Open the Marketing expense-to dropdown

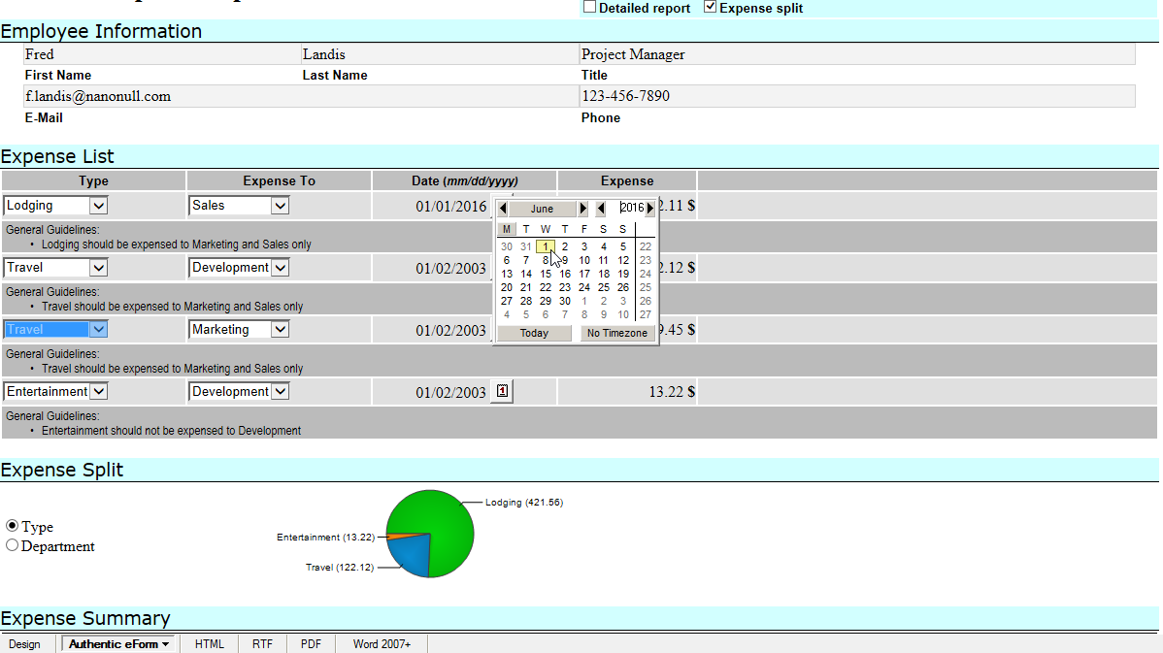[280, 329]
